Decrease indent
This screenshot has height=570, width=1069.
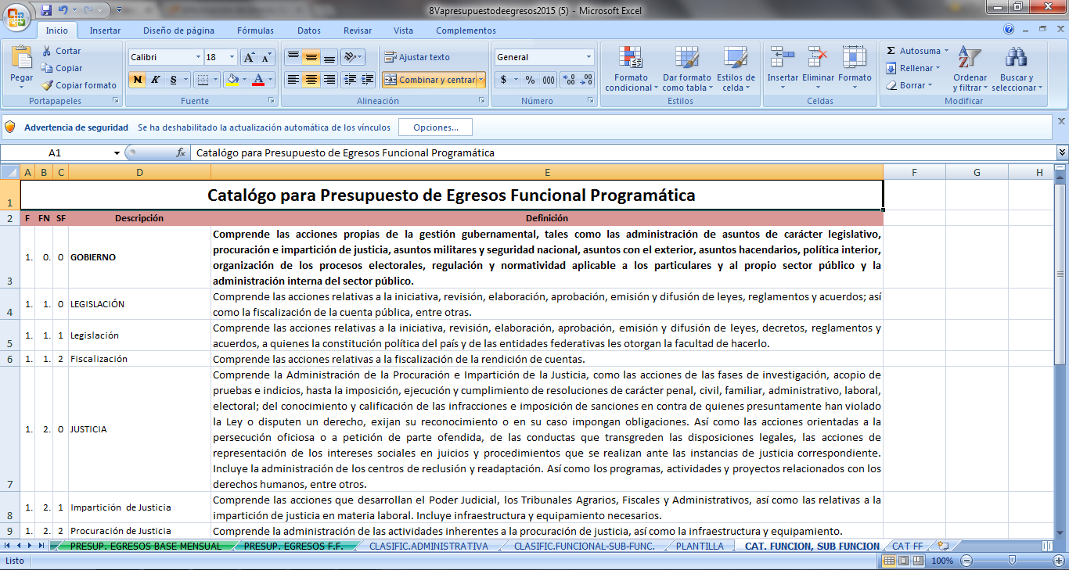[350, 80]
